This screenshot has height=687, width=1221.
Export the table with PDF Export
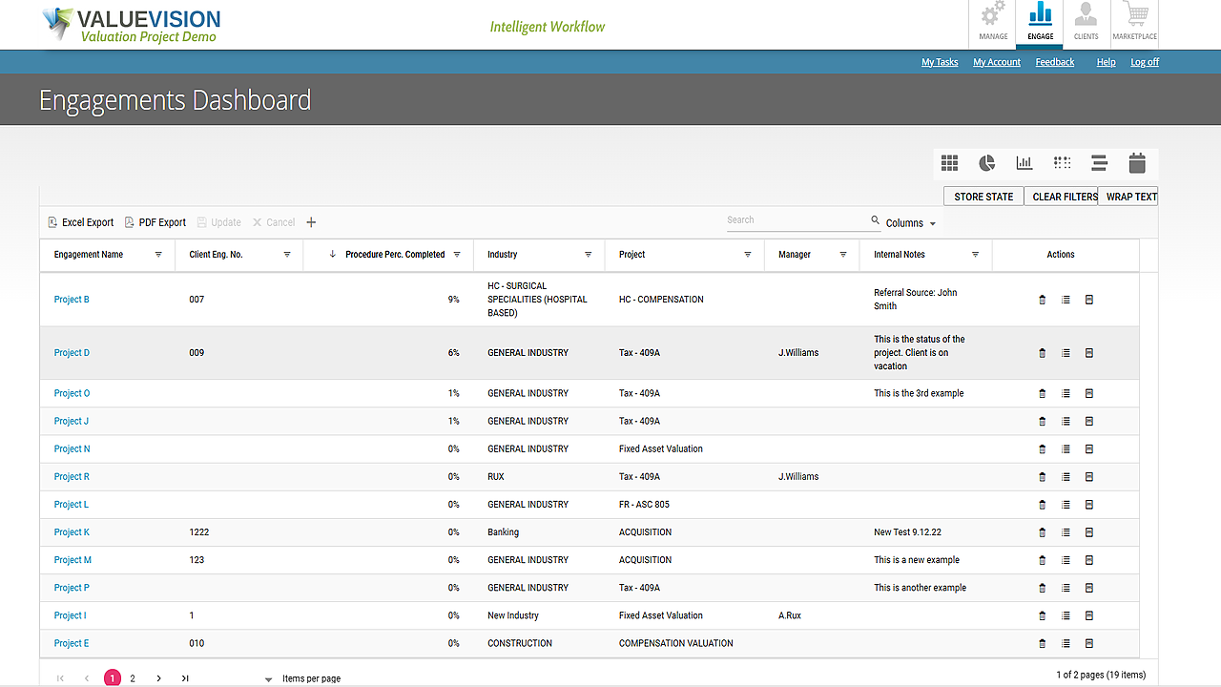coord(155,222)
